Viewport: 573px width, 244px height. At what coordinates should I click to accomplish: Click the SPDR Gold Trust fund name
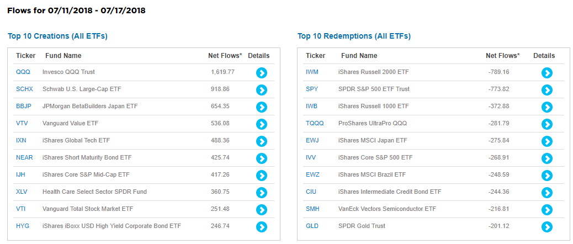point(362,226)
